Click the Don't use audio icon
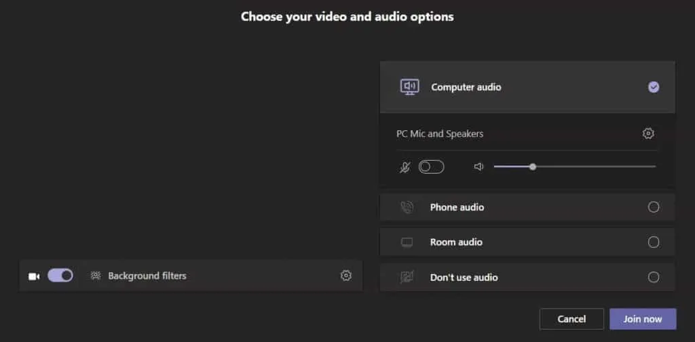The image size is (695, 342). (407, 277)
